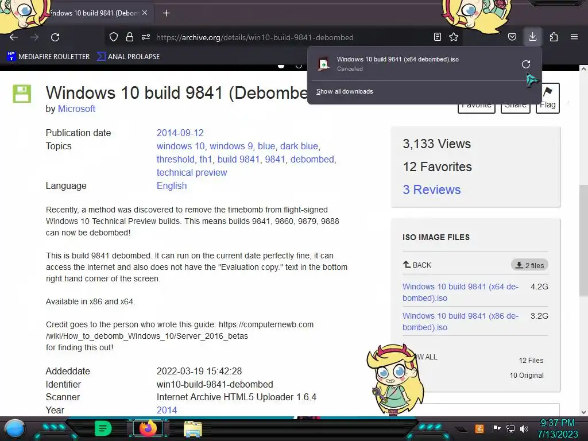
Task: Close the Windows 10 build 9841 tab
Action: pyautogui.click(x=145, y=13)
